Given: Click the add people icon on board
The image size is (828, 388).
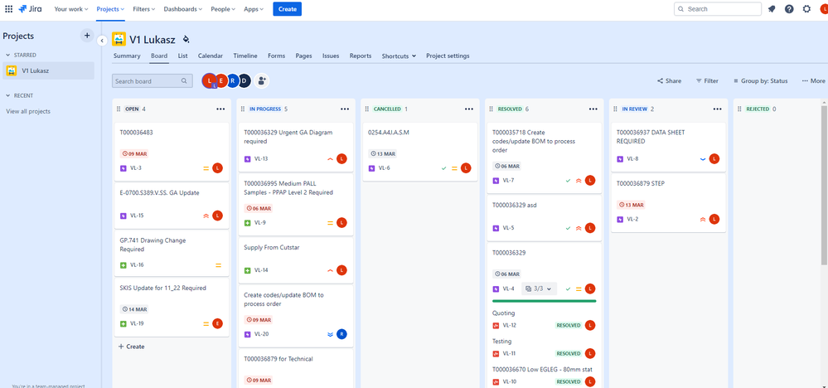Looking at the screenshot, I should click(x=261, y=80).
